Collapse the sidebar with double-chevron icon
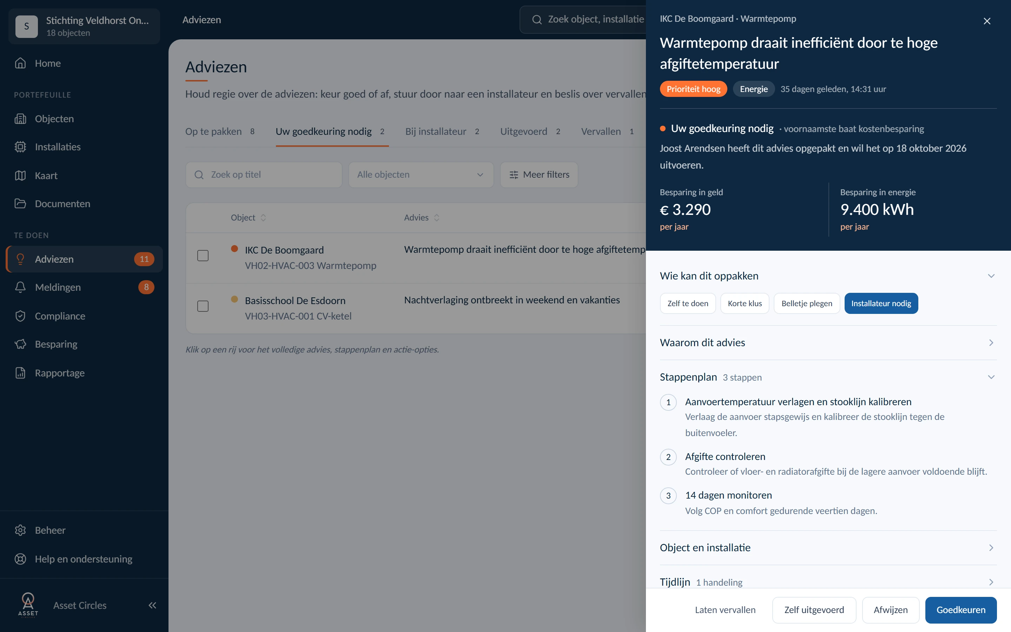 point(152,605)
